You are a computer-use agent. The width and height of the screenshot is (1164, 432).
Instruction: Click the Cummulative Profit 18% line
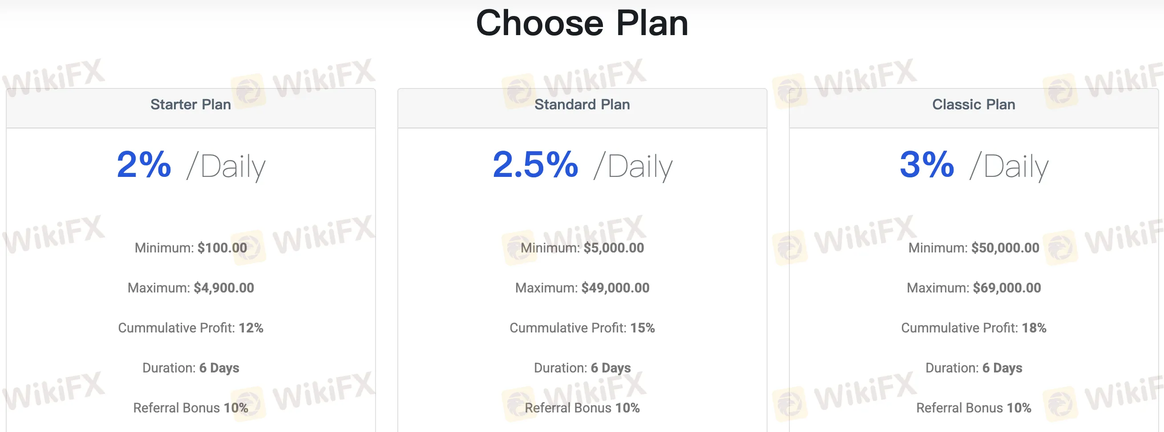973,328
